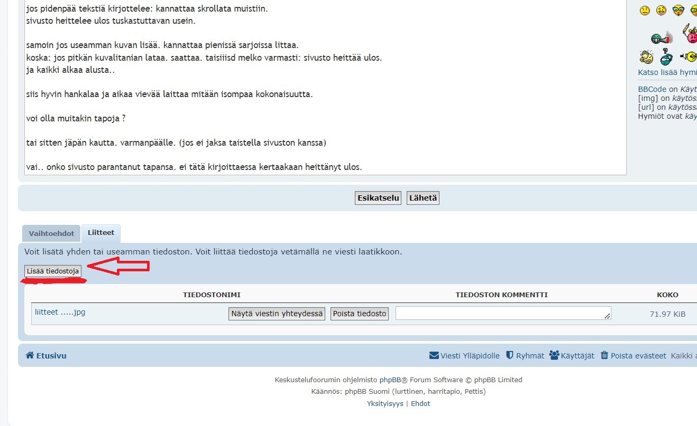Insert the neutral face smiley
This screenshot has width=697, height=426.
pos(645,10)
